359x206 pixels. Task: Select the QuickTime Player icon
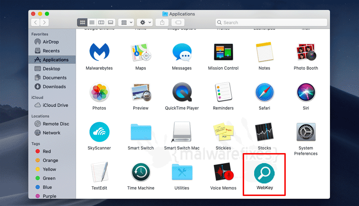(182, 92)
